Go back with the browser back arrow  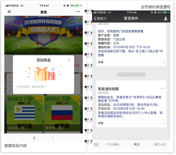pos(34,138)
